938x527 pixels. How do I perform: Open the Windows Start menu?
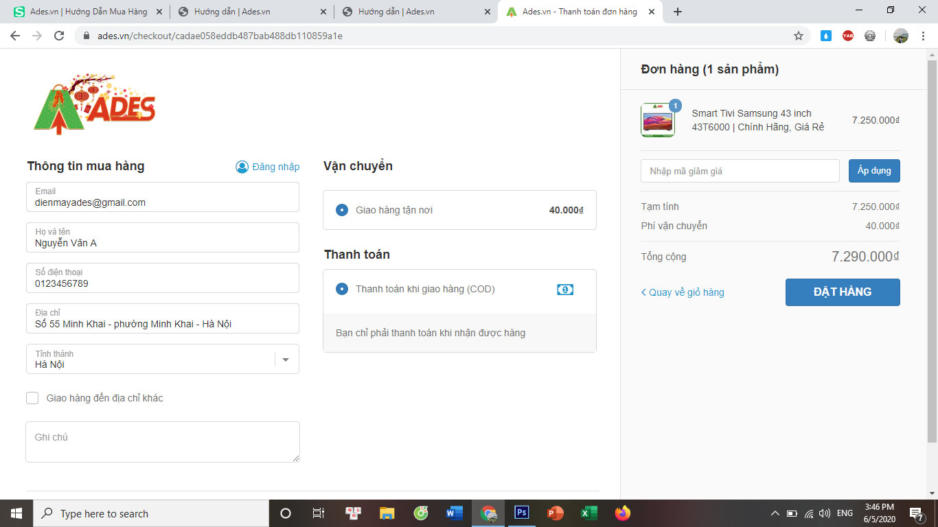click(x=16, y=513)
